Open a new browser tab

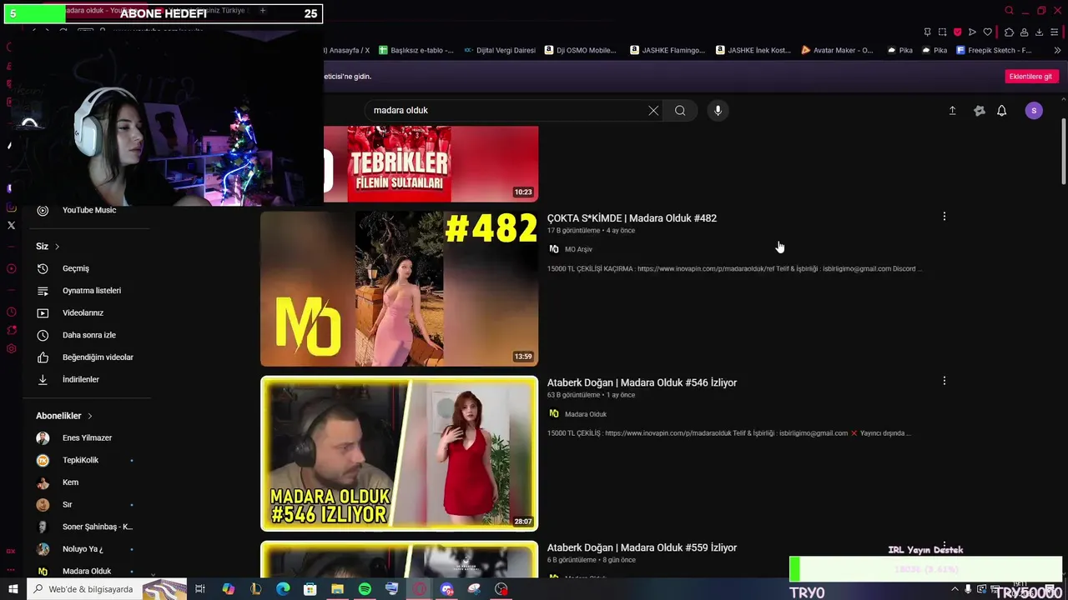(262, 11)
